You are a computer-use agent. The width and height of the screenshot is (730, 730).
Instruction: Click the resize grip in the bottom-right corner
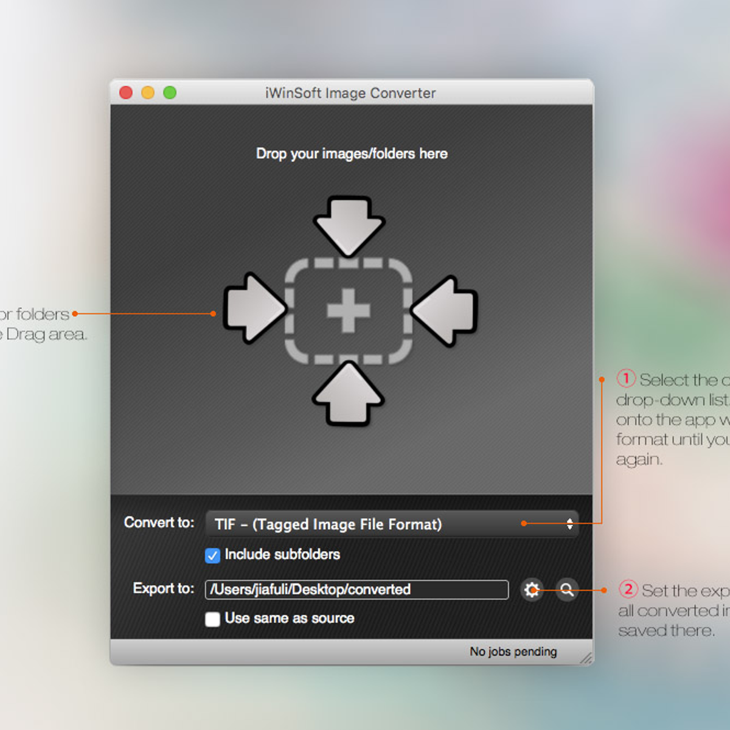click(x=585, y=658)
